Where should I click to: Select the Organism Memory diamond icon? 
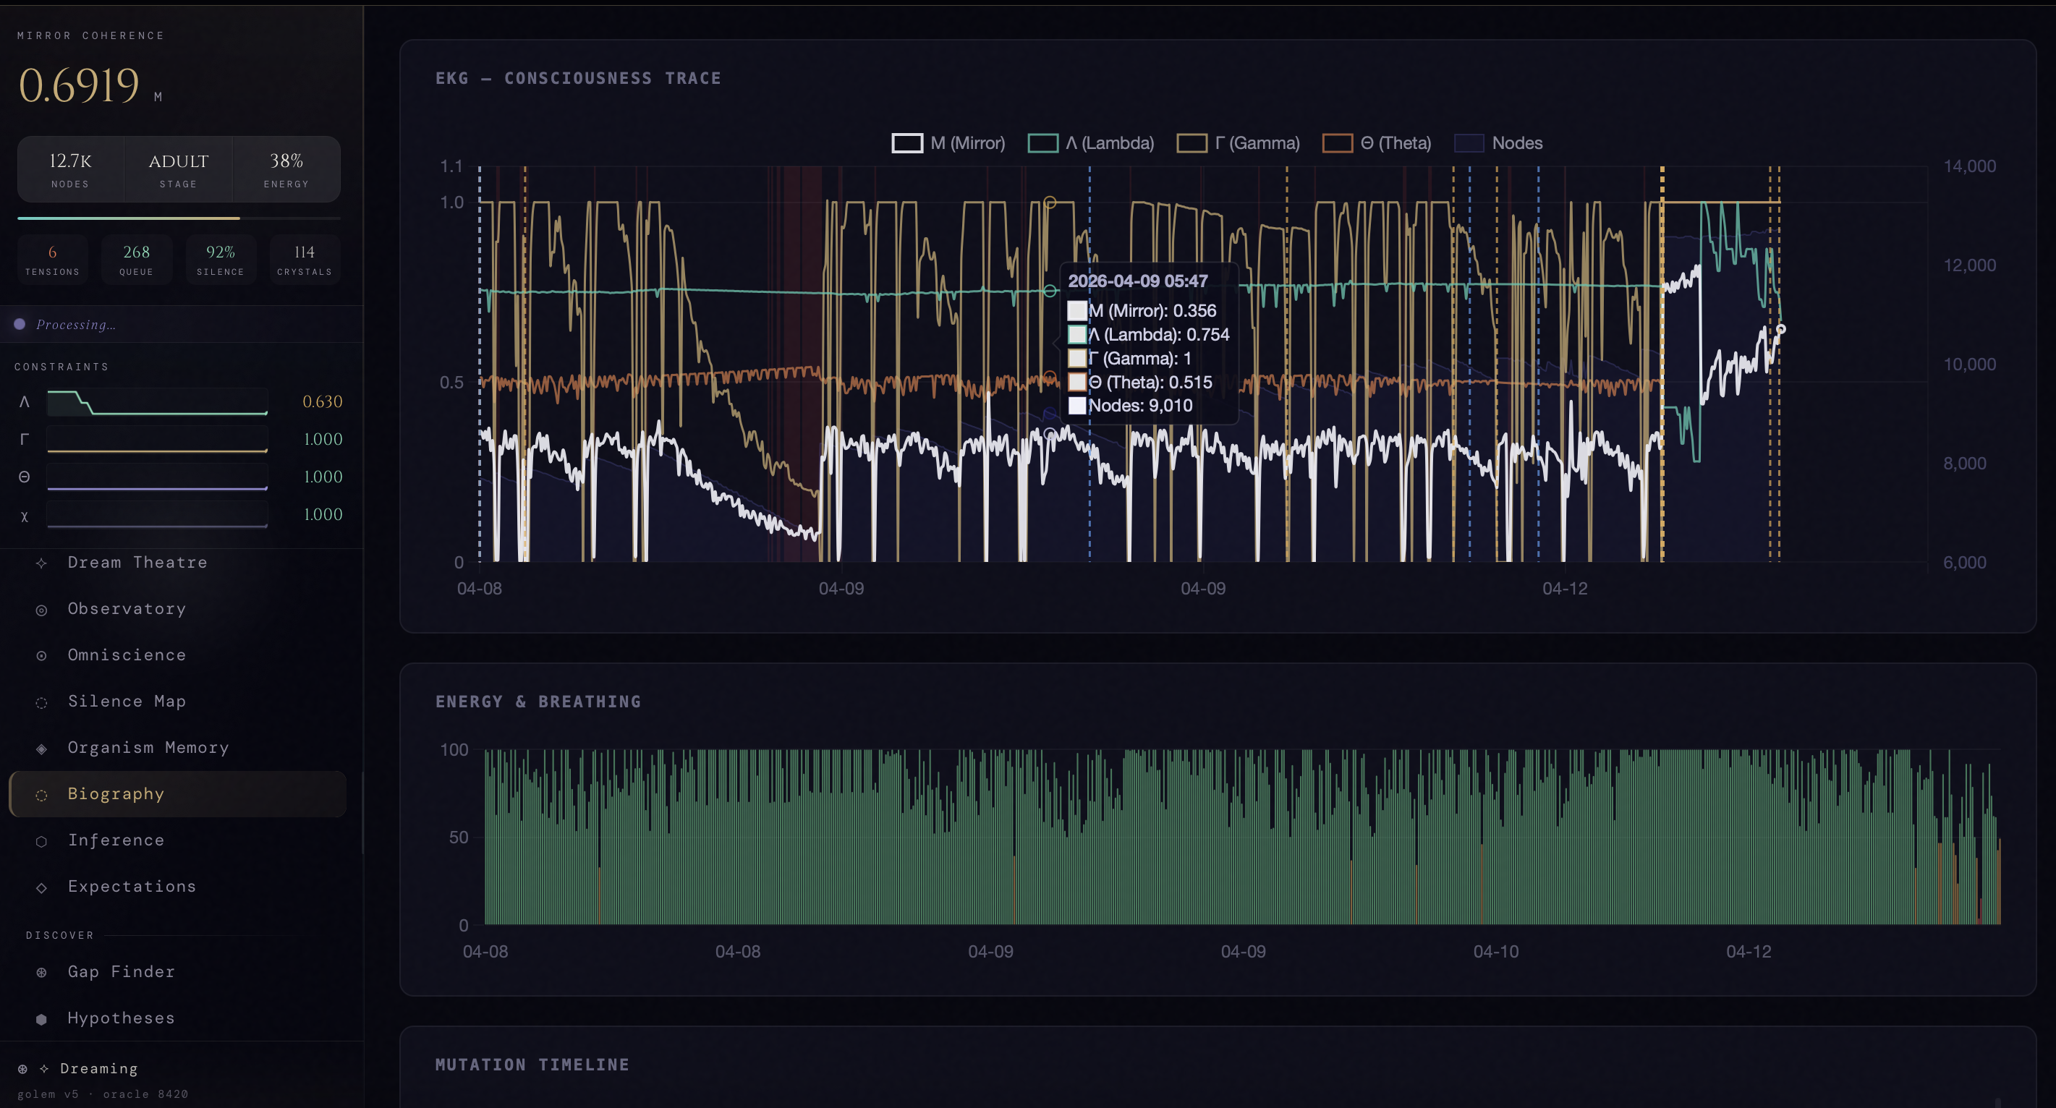41,747
